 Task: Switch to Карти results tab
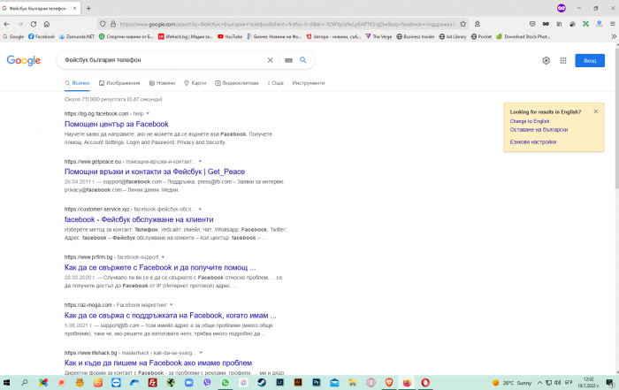195,83
